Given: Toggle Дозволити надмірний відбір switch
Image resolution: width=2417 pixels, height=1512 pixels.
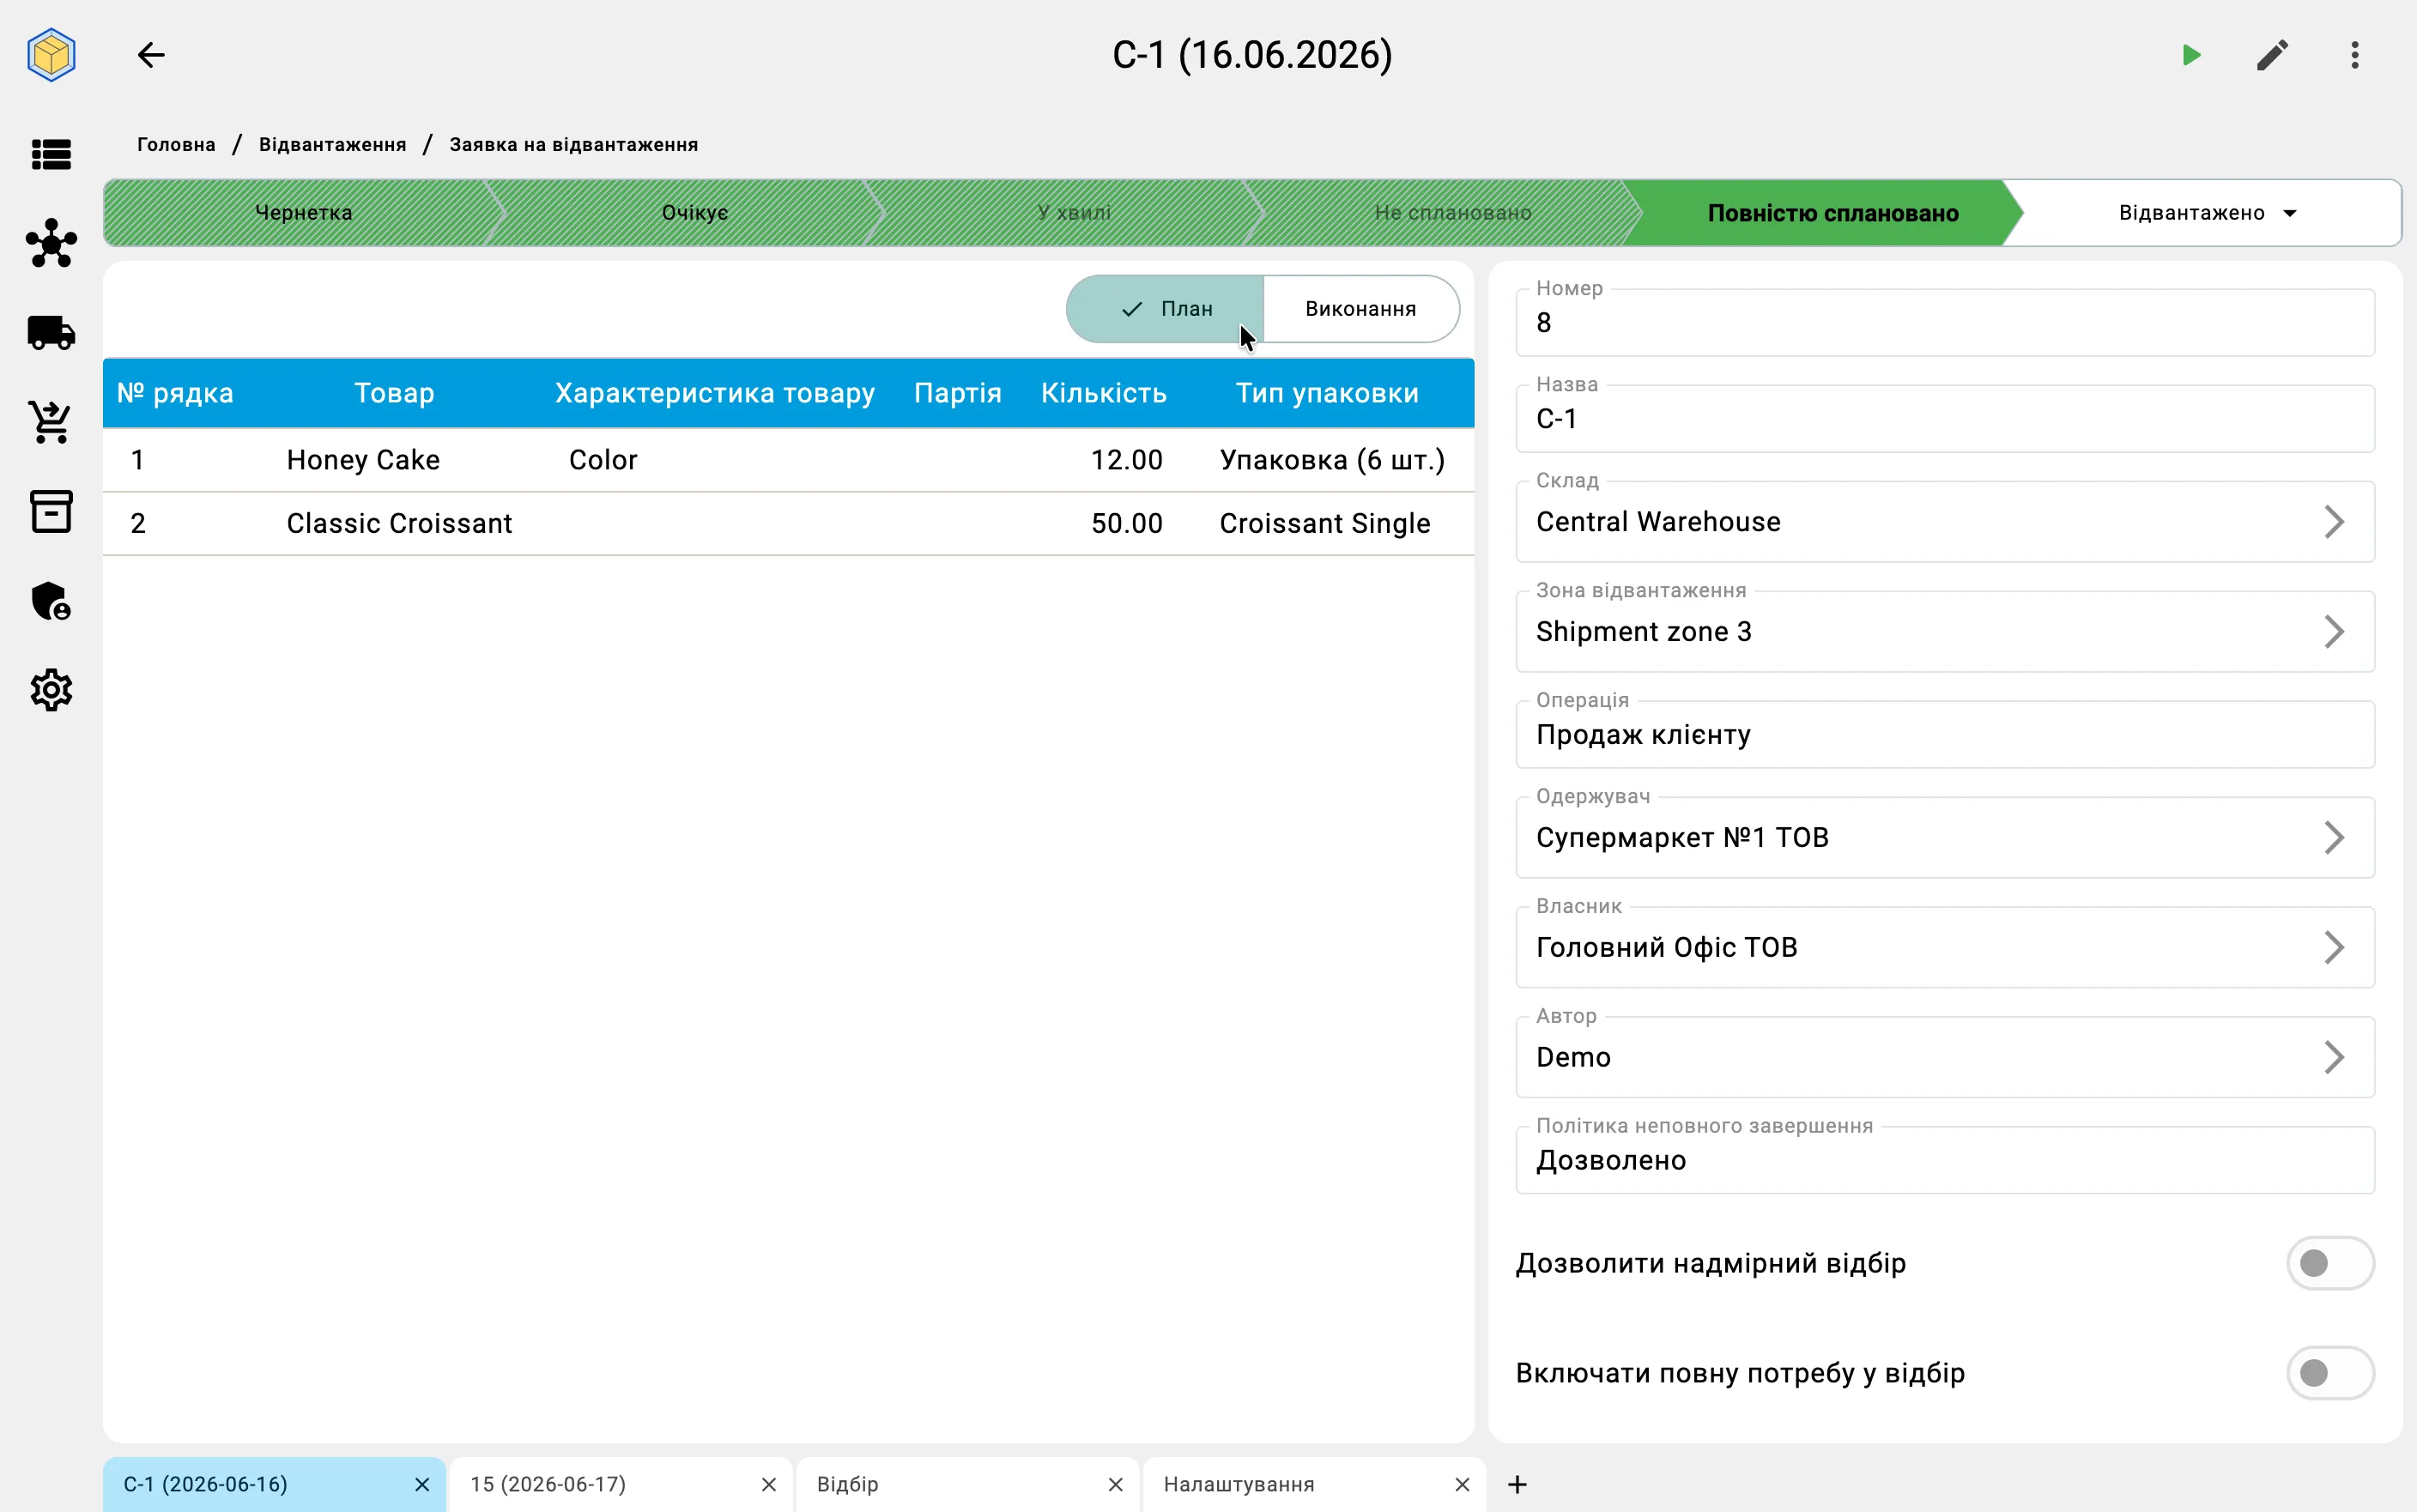Looking at the screenshot, I should pyautogui.click(x=2330, y=1263).
